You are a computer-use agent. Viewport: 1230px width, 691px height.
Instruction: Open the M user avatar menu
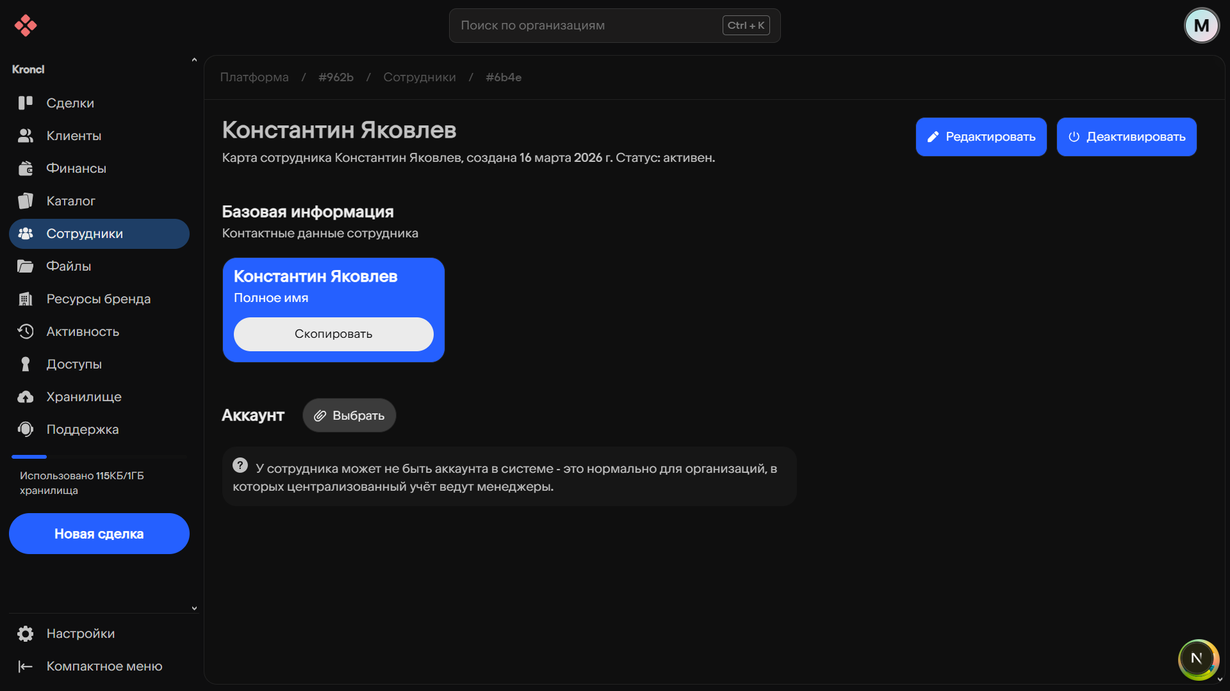tap(1201, 26)
